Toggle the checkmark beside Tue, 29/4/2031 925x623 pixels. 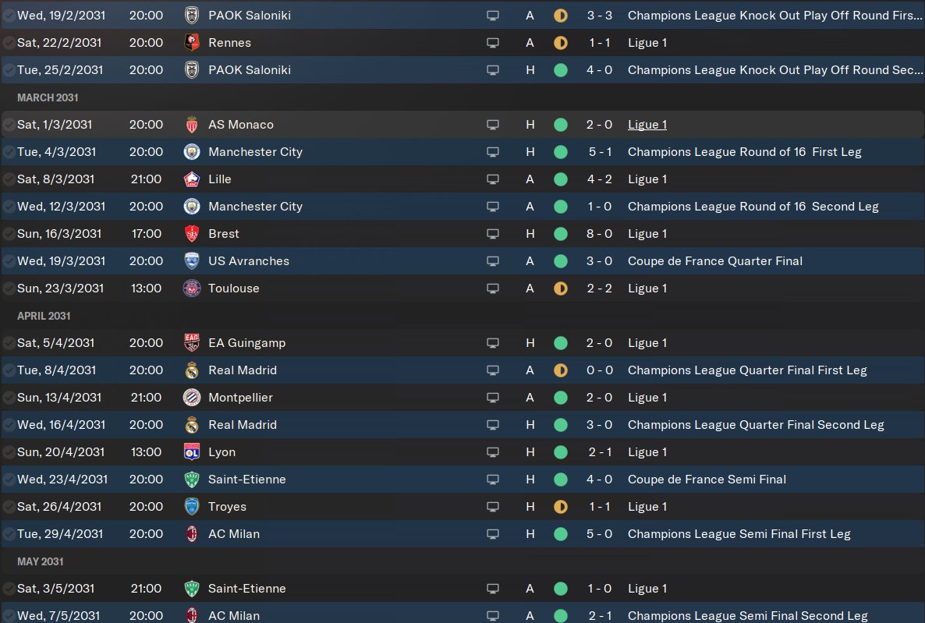pyautogui.click(x=9, y=534)
